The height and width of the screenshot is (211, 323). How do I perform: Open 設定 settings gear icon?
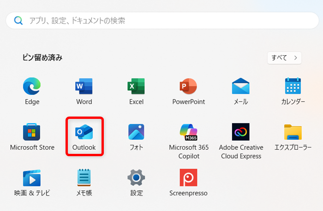coord(136,178)
